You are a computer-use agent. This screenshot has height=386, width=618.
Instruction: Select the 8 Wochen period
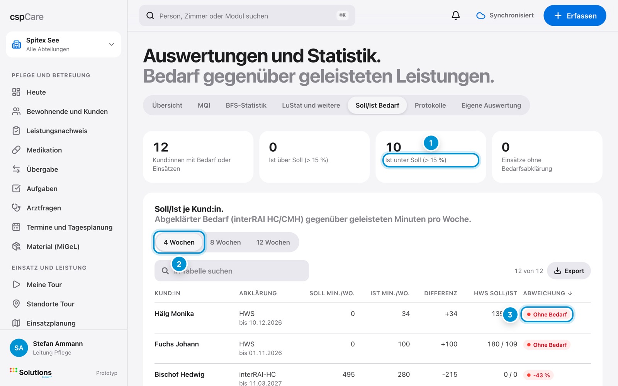pos(226,242)
